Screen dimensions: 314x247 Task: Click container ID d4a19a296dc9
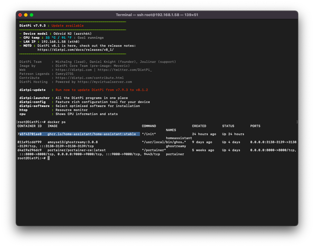(30, 150)
